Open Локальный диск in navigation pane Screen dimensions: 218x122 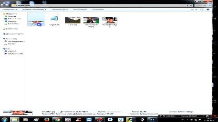click(x=16, y=41)
